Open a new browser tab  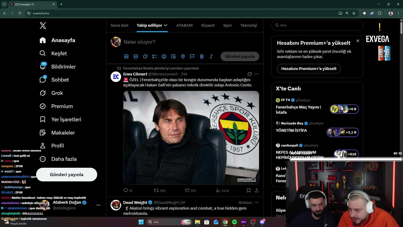(x=61, y=4)
